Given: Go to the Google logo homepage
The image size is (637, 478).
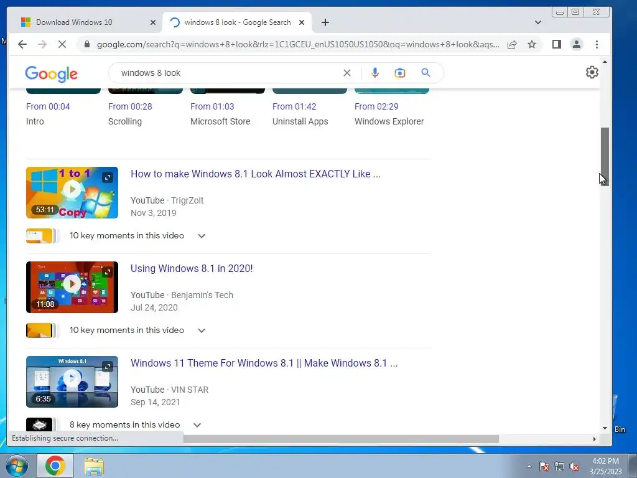Looking at the screenshot, I should [x=51, y=74].
